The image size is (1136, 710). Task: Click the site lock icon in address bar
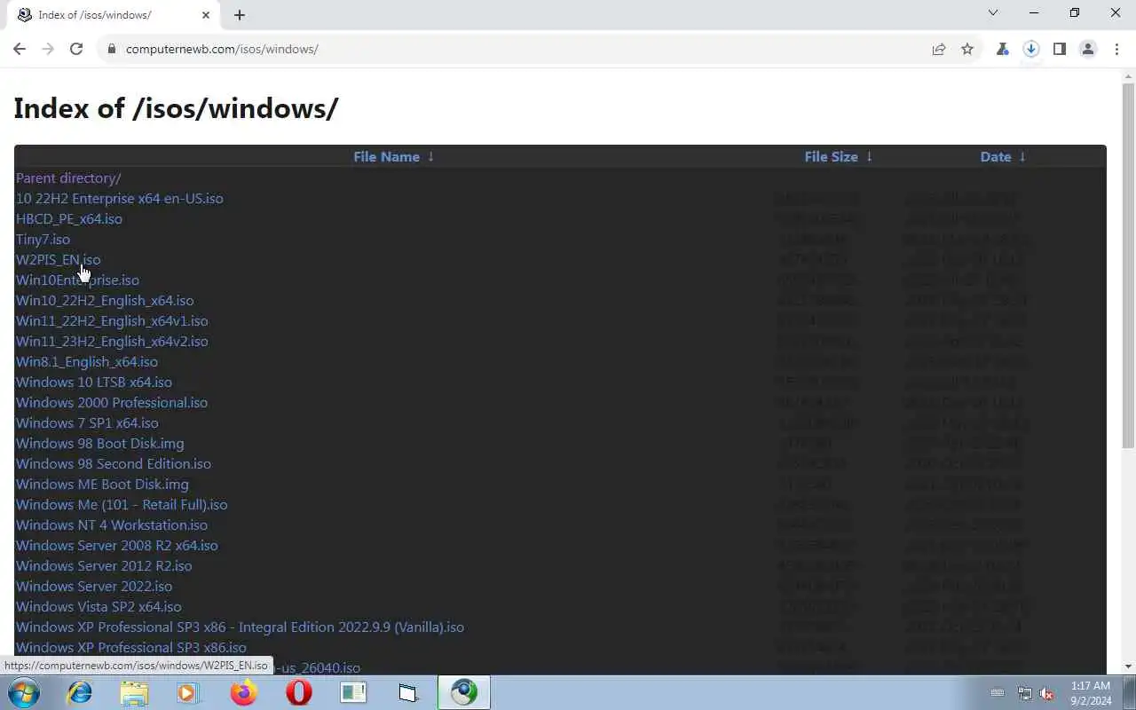pos(112,49)
